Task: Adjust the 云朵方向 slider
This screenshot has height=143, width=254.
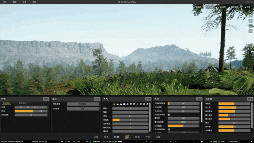Action: pyautogui.click(x=183, y=111)
